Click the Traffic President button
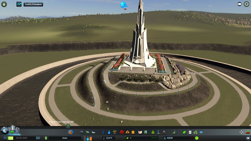 tap(33, 4)
